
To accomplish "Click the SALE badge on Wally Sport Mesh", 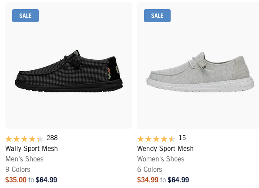I will (25, 16).
